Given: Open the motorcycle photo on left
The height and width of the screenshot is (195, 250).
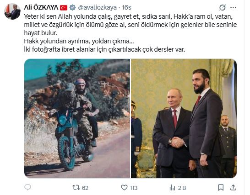Looking at the screenshot, I should 77,118.
